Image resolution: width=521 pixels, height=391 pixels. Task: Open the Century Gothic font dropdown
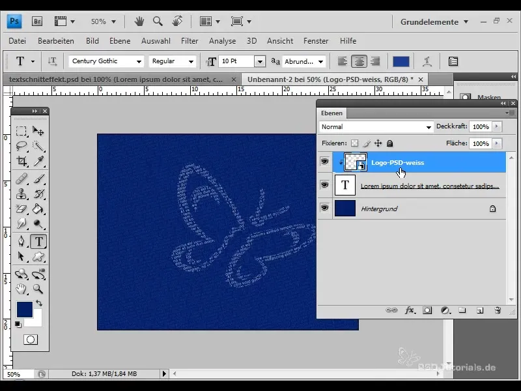tap(139, 61)
